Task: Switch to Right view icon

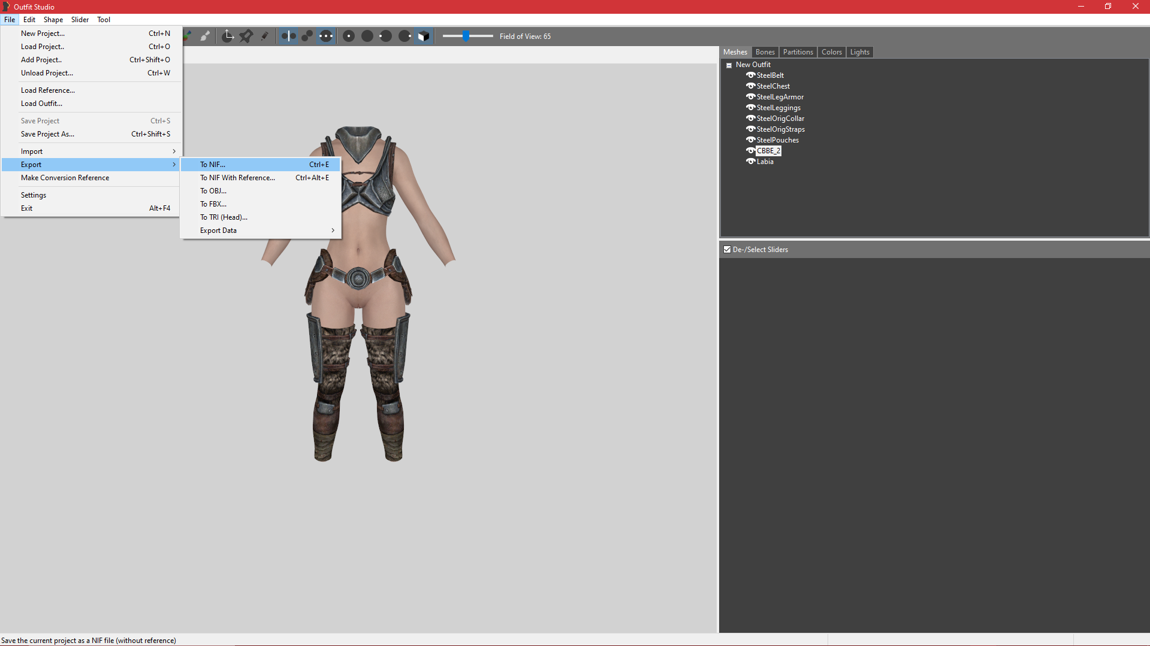Action: [405, 37]
